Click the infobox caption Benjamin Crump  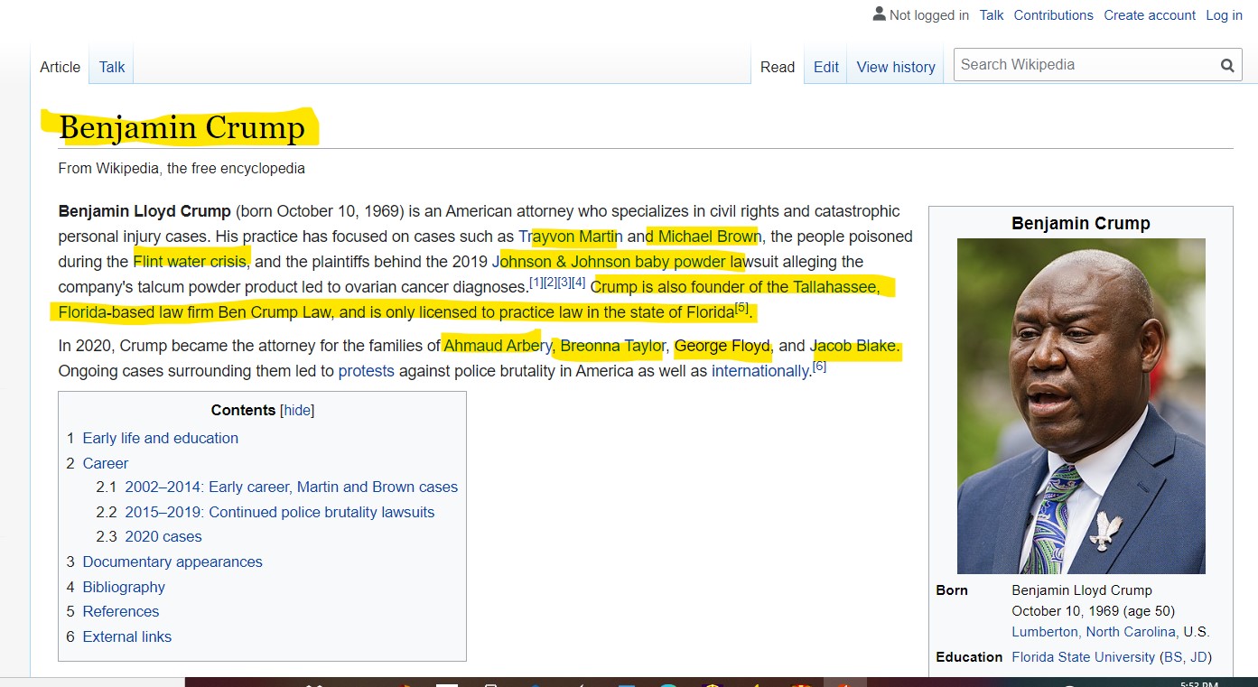pos(1081,223)
